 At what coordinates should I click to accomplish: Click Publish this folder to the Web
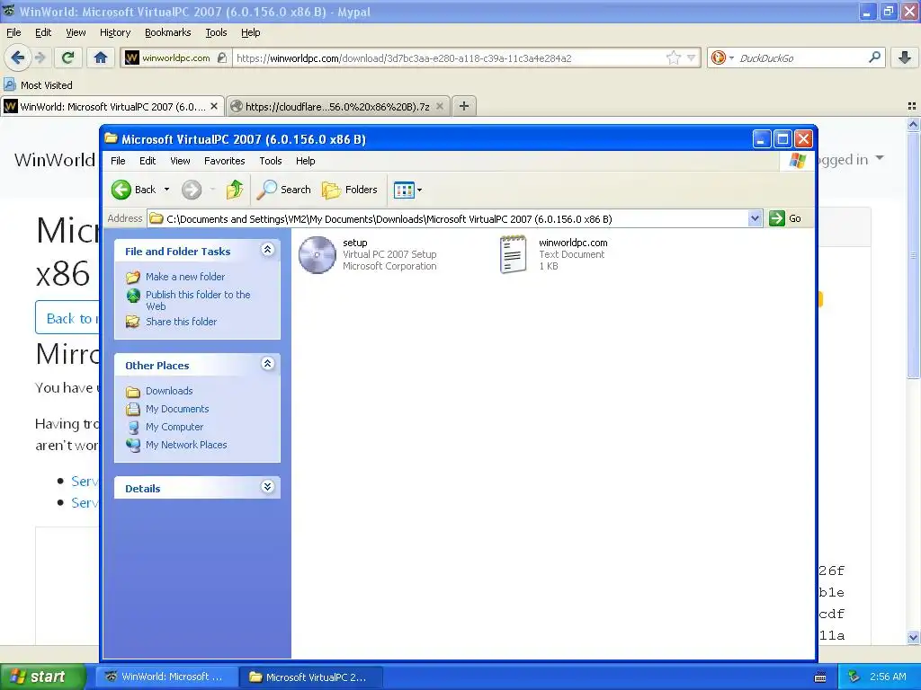198,300
